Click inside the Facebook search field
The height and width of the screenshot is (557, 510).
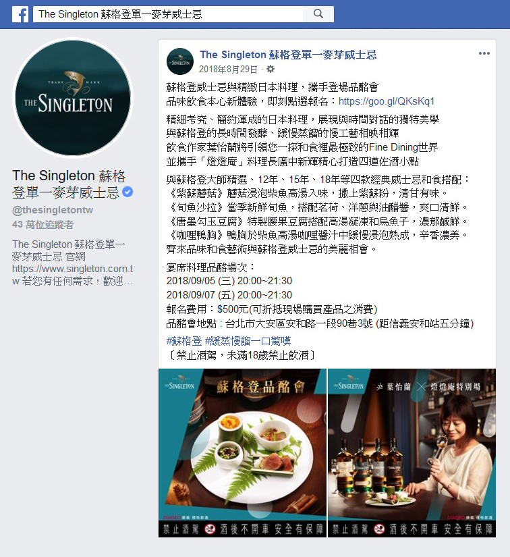(x=168, y=14)
